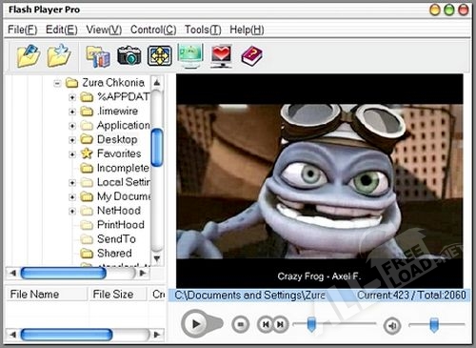Stop the movie playback
476x348 pixels.
coord(240,324)
